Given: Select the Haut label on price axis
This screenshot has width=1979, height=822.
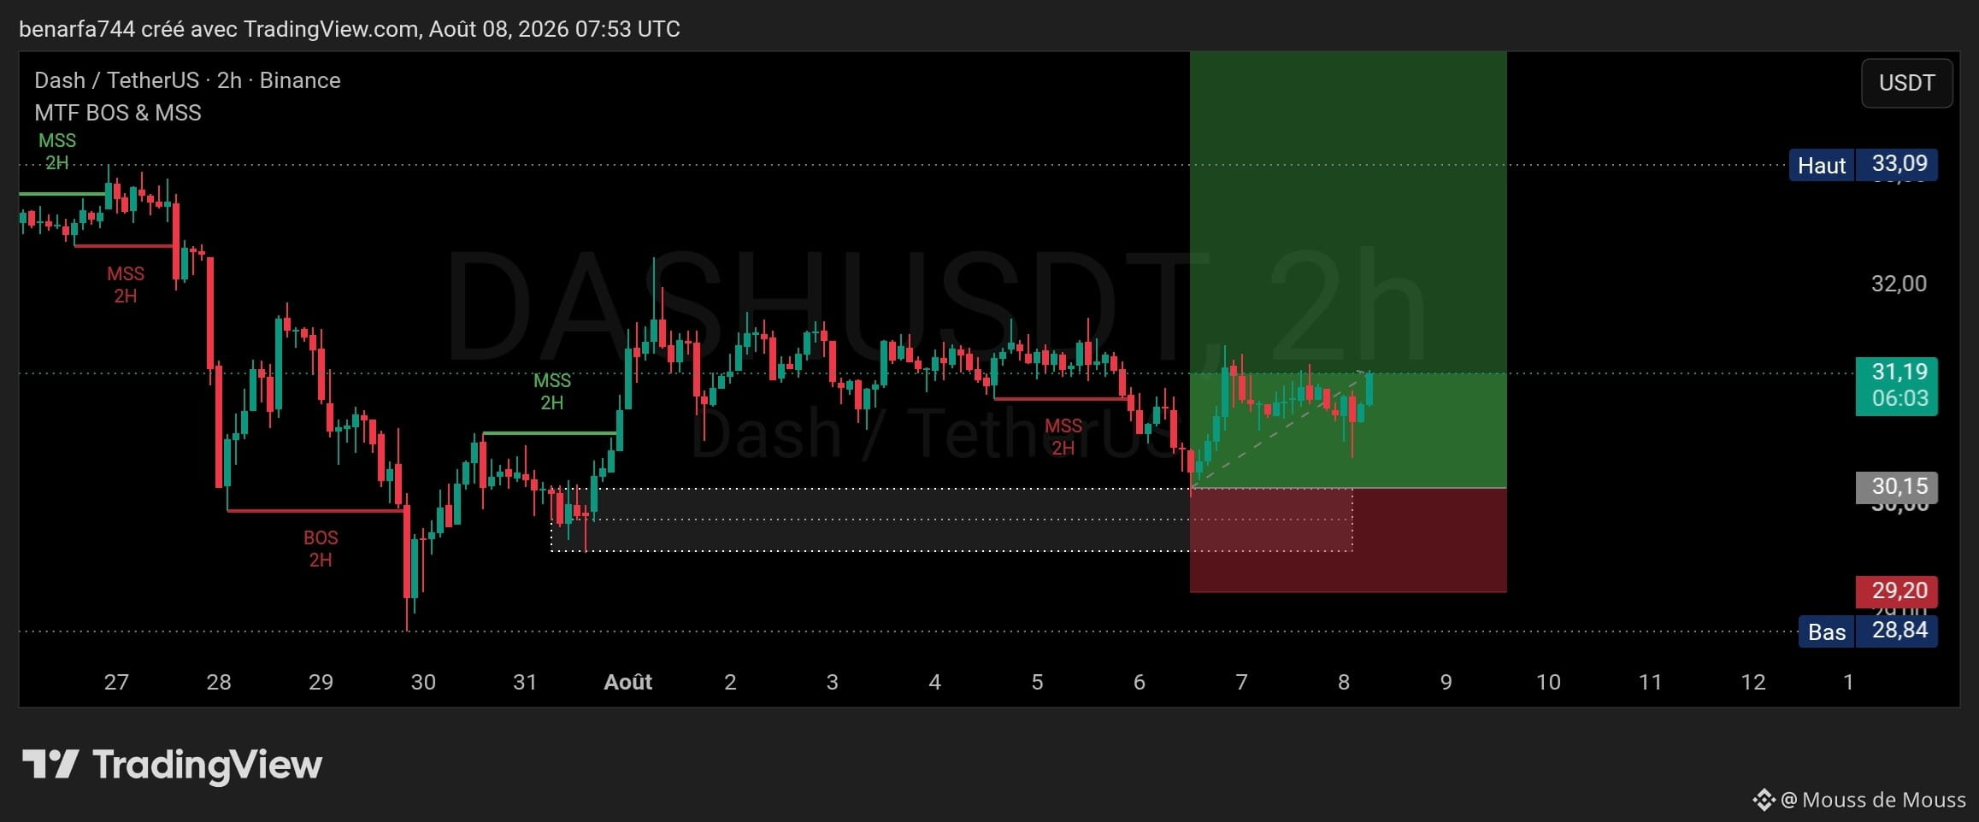Looking at the screenshot, I should [1822, 165].
